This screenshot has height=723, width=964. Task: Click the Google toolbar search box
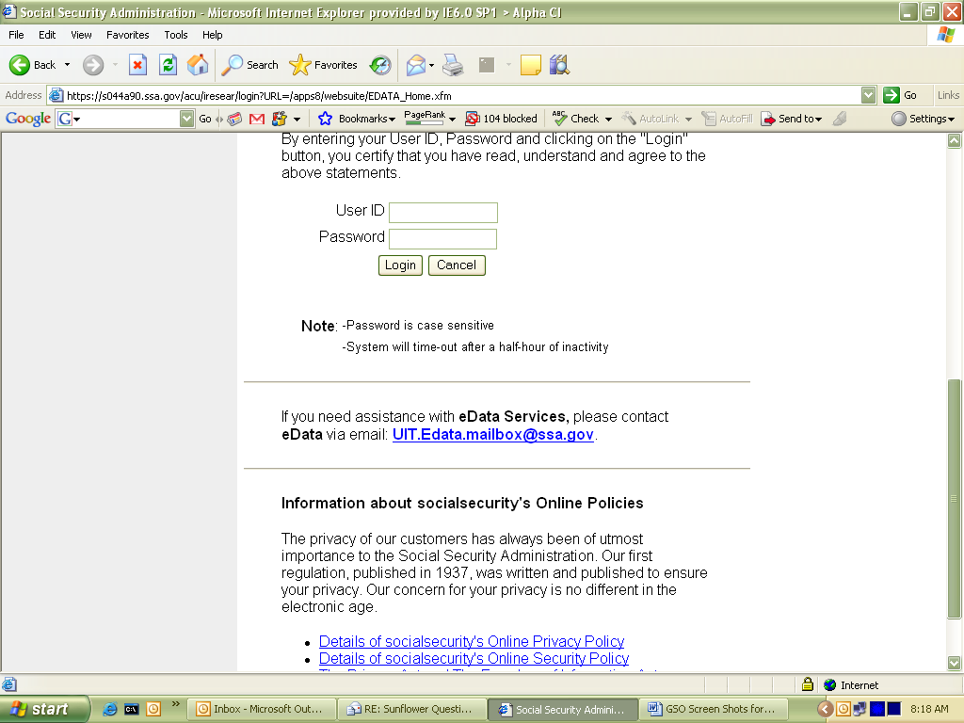(125, 118)
